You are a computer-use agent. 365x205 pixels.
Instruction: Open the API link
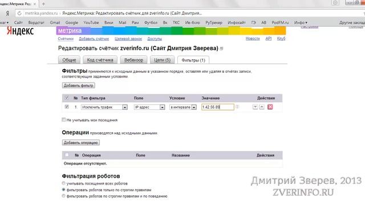pos(269,39)
